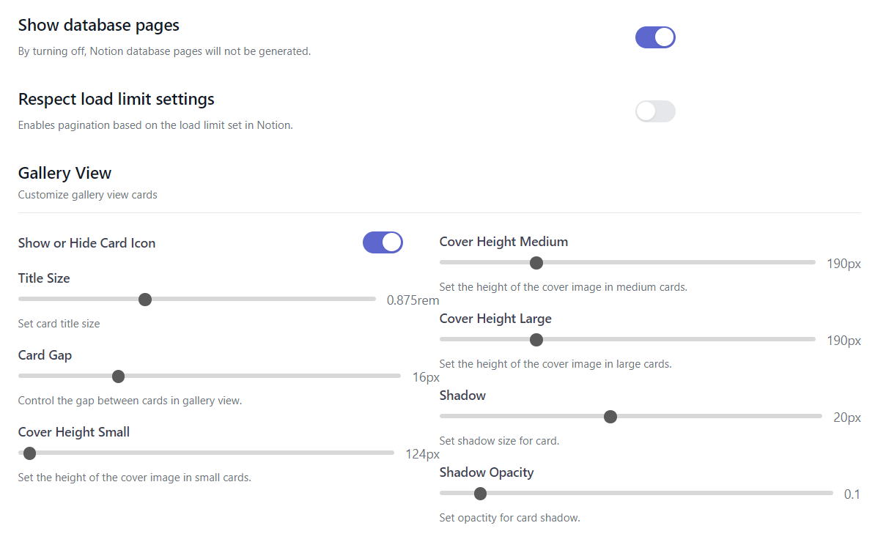This screenshot has height=553, width=886.
Task: Click the Customize gallery view cards description
Action: 88,195
